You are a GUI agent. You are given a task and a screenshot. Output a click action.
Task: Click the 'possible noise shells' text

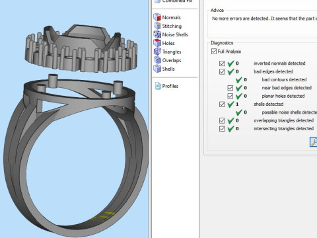click(x=289, y=112)
